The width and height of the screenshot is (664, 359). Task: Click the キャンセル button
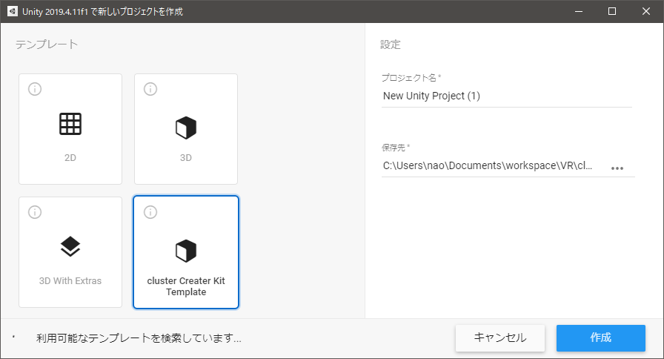pos(500,337)
